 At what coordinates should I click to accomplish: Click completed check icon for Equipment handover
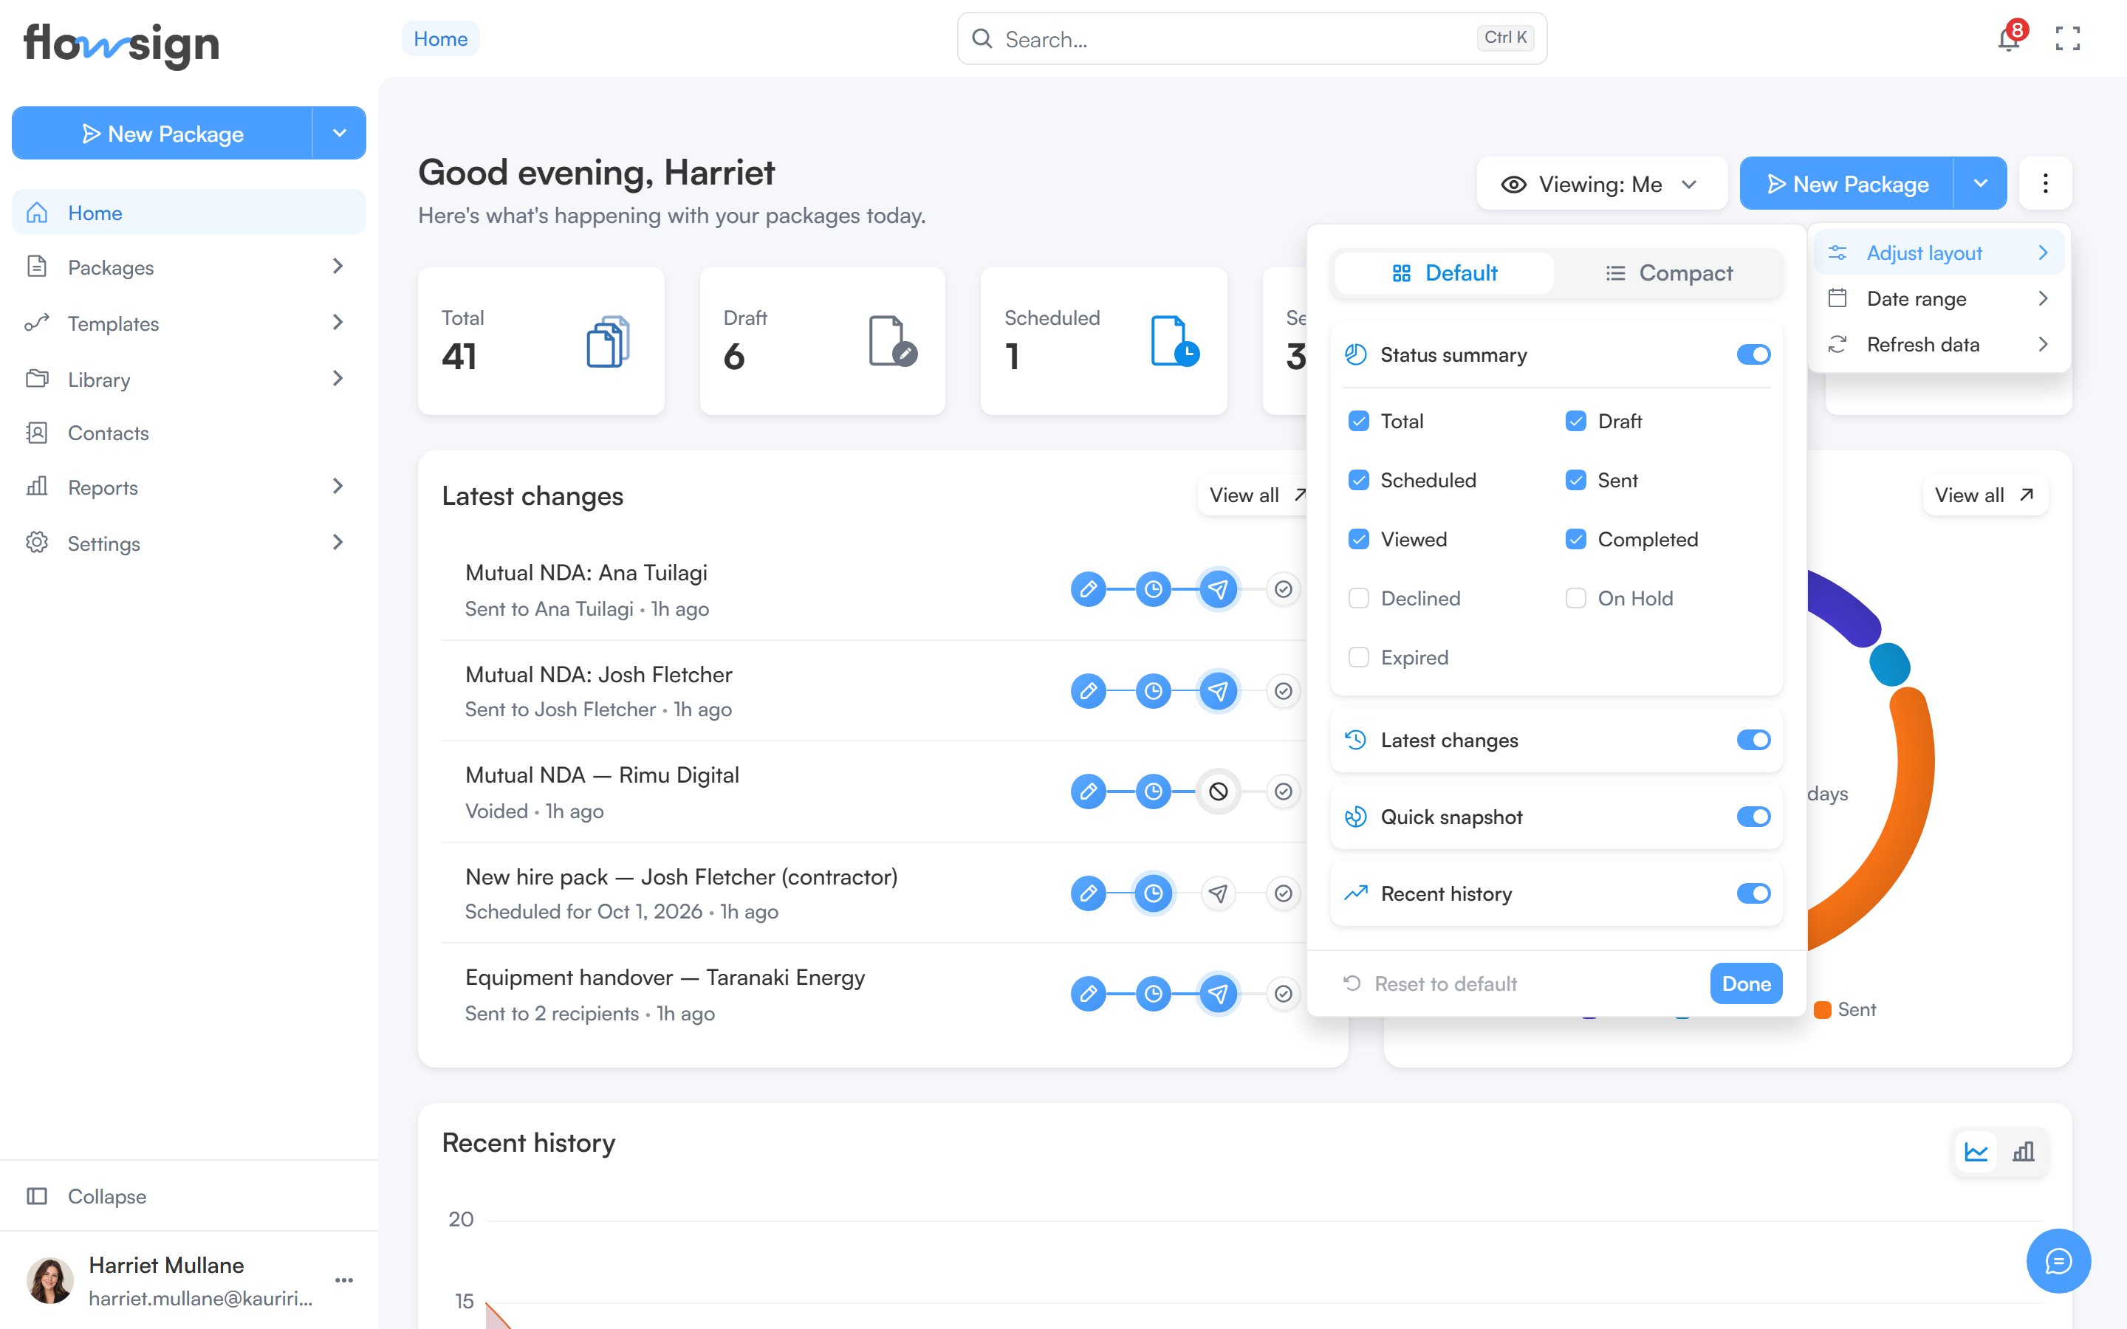1284,994
